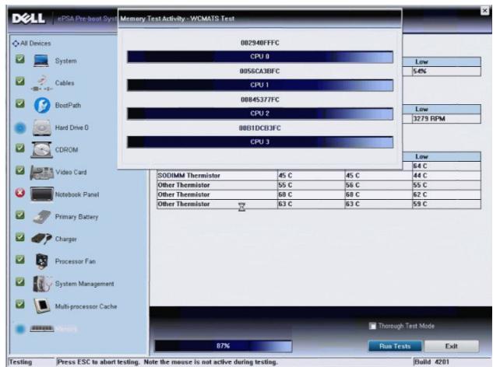Viewport: 493px width, 367px height.
Task: Click the Memory Test Activity title bar
Action: [x=260, y=19]
